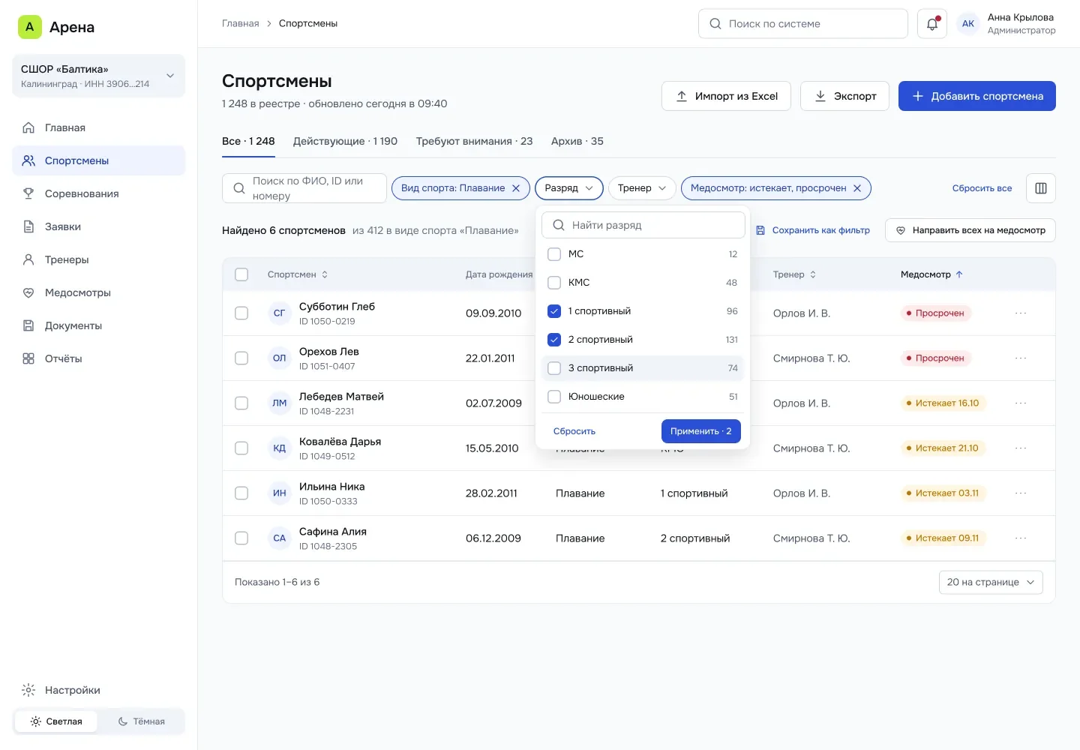The height and width of the screenshot is (750, 1080).
Task: Expand the Тренер filter dropdown
Action: [x=642, y=188]
